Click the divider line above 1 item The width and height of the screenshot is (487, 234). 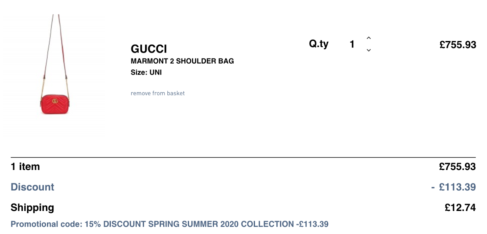tap(243, 157)
